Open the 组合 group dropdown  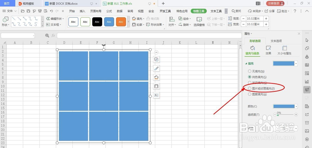click(184, 19)
